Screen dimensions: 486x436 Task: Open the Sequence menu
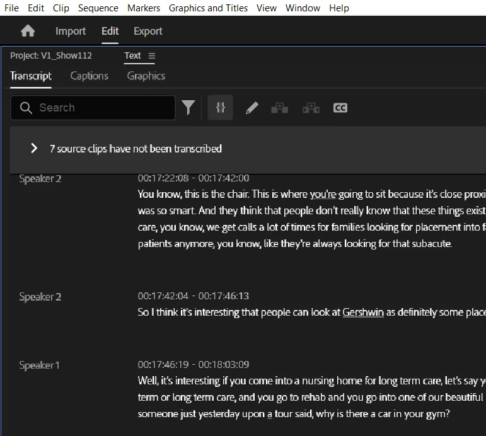click(x=98, y=8)
